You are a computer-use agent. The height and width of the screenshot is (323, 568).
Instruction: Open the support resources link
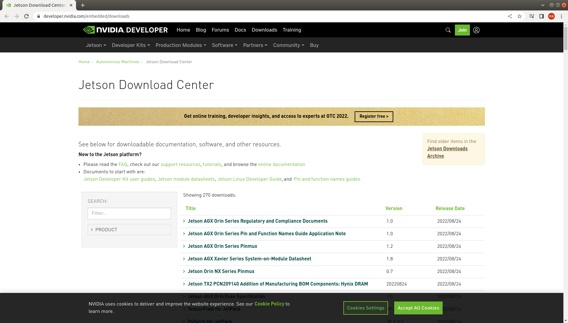(181, 164)
